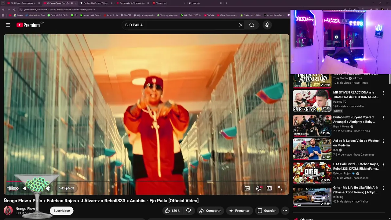
Task: Open GTA Cali Cartel video title
Action: coord(356,166)
